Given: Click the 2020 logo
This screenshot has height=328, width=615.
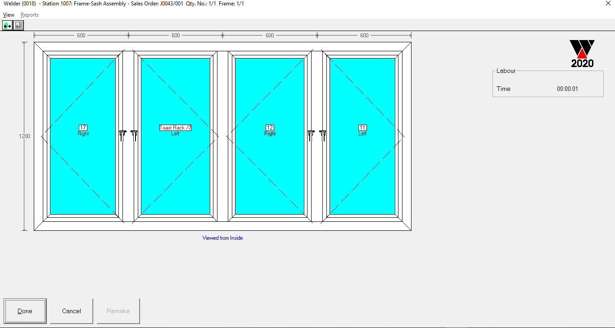Looking at the screenshot, I should [582, 54].
